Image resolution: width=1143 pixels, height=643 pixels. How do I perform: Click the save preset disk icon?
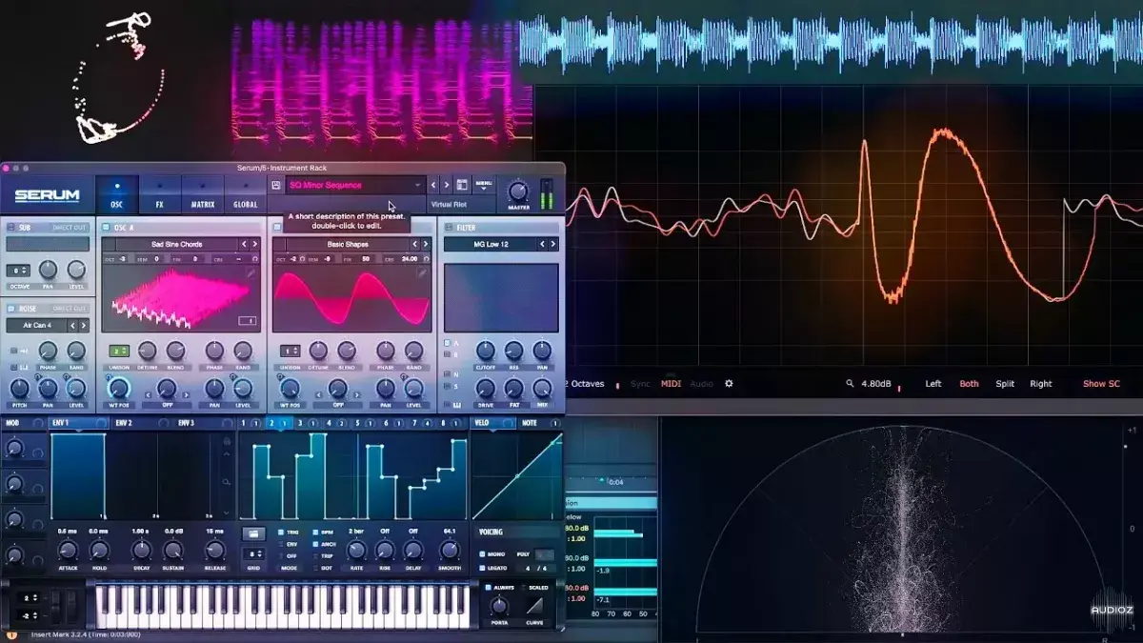tap(276, 185)
